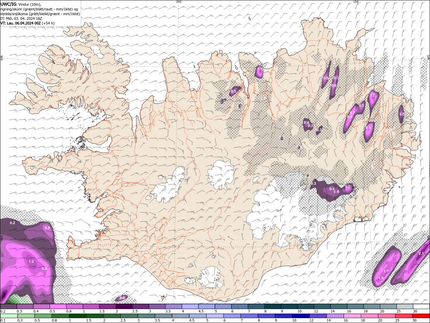Click the 'slydda/snjókoma' legend description line
Image resolution: width=430 pixels, height=323 pixels.
click(40, 14)
